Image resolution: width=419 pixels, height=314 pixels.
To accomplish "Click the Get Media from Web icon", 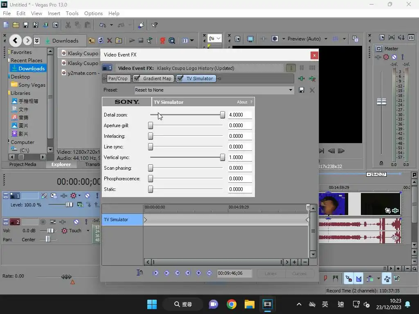I will pos(172,40).
